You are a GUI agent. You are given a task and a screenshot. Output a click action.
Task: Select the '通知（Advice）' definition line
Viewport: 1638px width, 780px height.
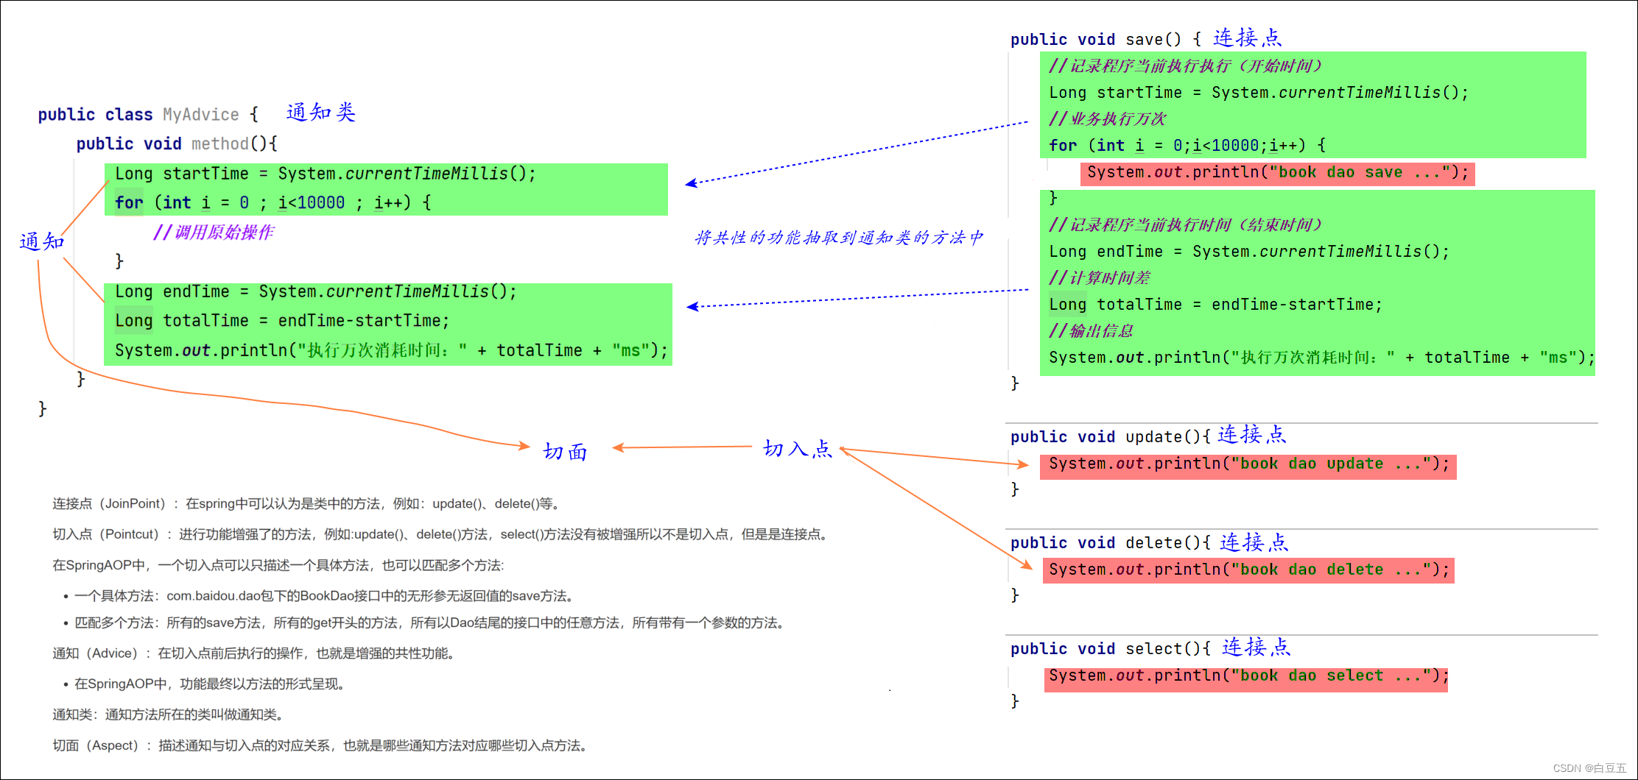256,653
